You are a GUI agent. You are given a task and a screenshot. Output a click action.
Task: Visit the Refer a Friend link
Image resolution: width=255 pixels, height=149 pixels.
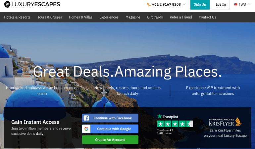click(x=181, y=17)
